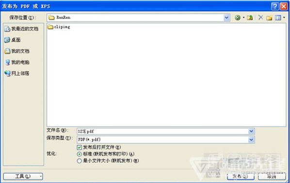Select the cliping folder

pos(59,27)
